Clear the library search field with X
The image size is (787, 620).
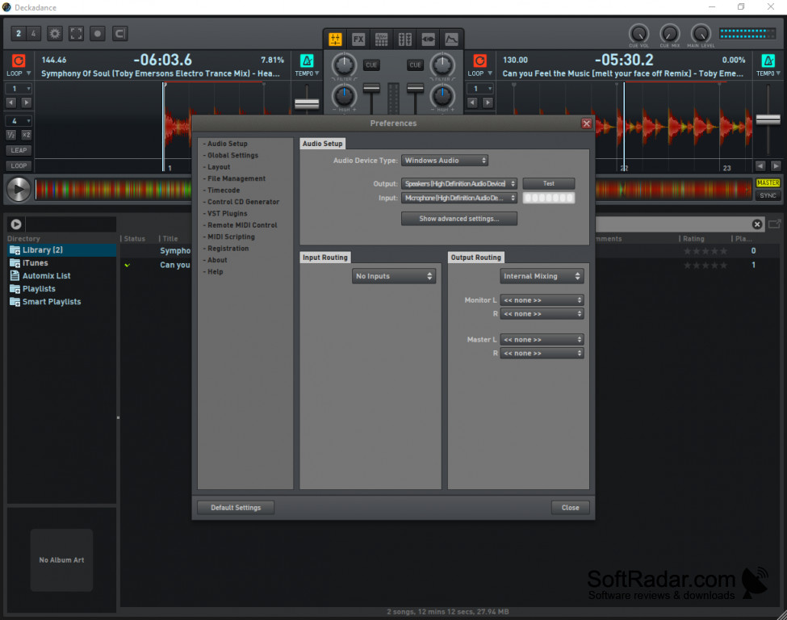tap(757, 224)
